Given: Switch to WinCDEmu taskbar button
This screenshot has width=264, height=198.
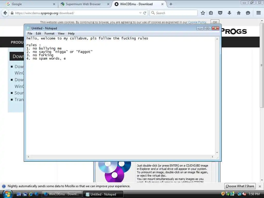Looking at the screenshot, I should click(62, 194).
